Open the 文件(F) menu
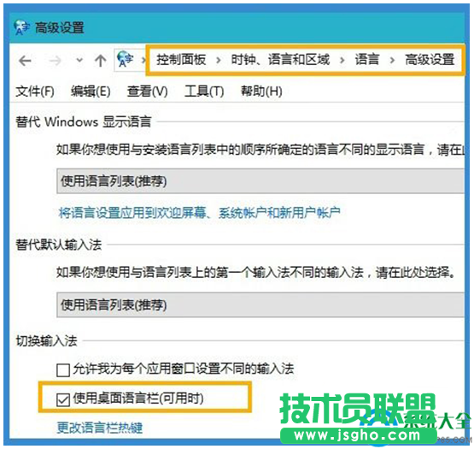The width and height of the screenshot is (474, 449). (x=35, y=92)
